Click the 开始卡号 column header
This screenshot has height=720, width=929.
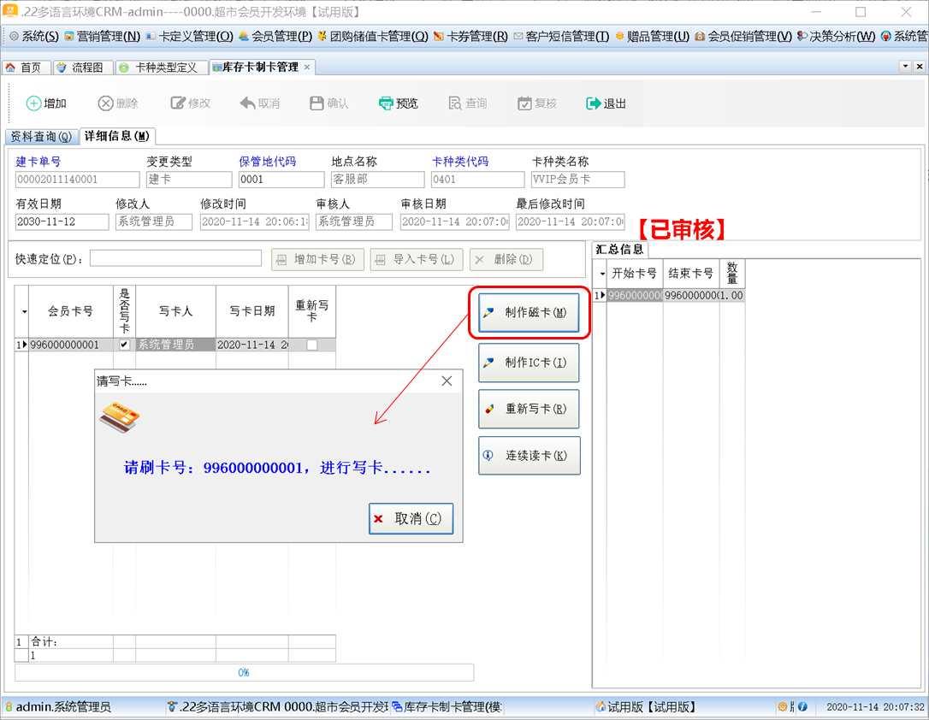coord(635,274)
